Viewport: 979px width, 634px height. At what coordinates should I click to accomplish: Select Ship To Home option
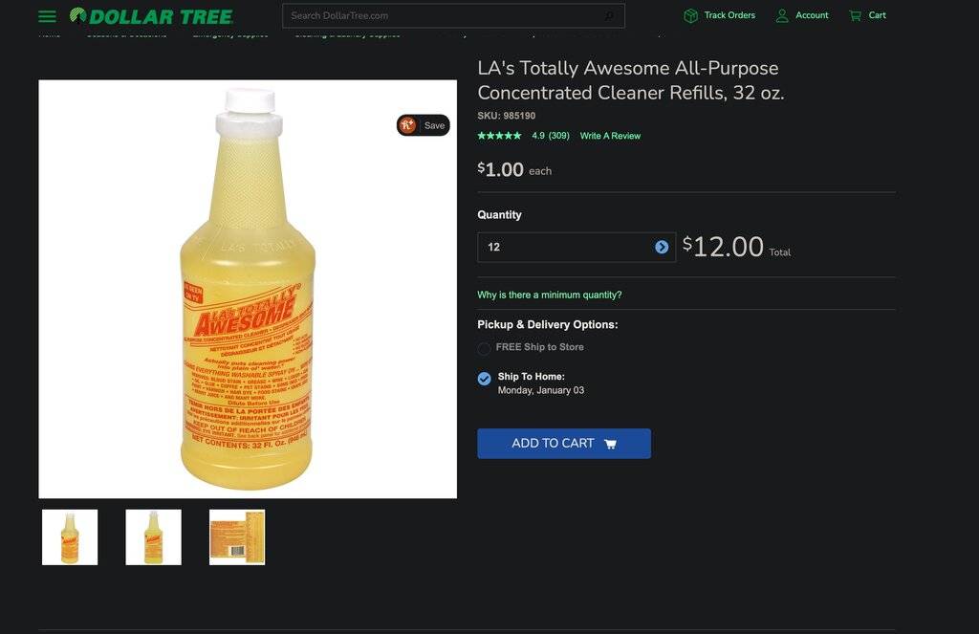tap(485, 379)
